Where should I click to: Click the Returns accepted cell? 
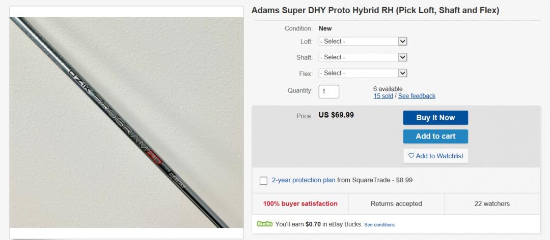(x=396, y=203)
